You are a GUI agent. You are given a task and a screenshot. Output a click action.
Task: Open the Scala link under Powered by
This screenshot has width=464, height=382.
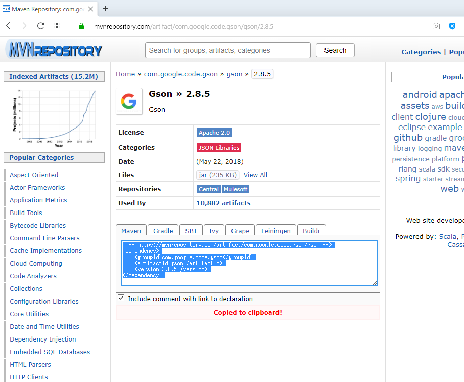click(x=448, y=237)
